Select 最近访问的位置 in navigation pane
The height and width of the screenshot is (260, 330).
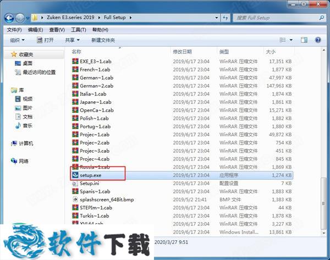point(39,73)
